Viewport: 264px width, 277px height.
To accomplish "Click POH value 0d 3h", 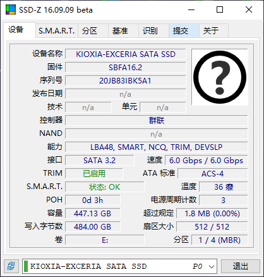I will pos(93,200).
